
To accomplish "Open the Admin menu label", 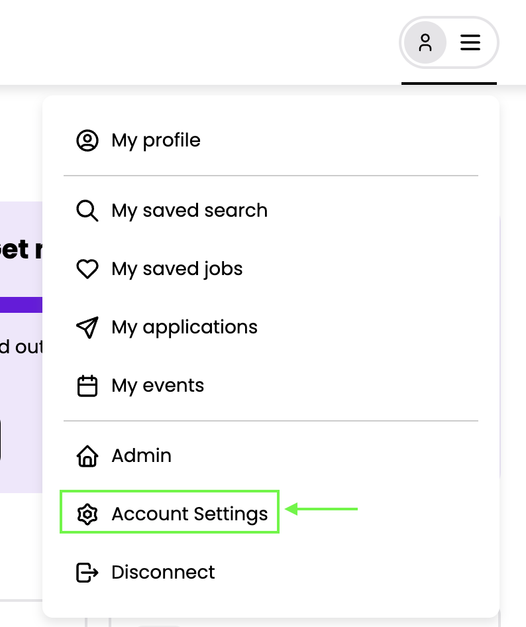I will coord(141,456).
